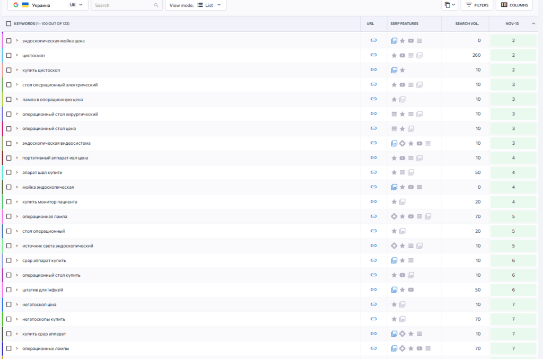Click the Google logo icon in location selector
Image resolution: width=543 pixels, height=359 pixels.
click(x=15, y=5)
